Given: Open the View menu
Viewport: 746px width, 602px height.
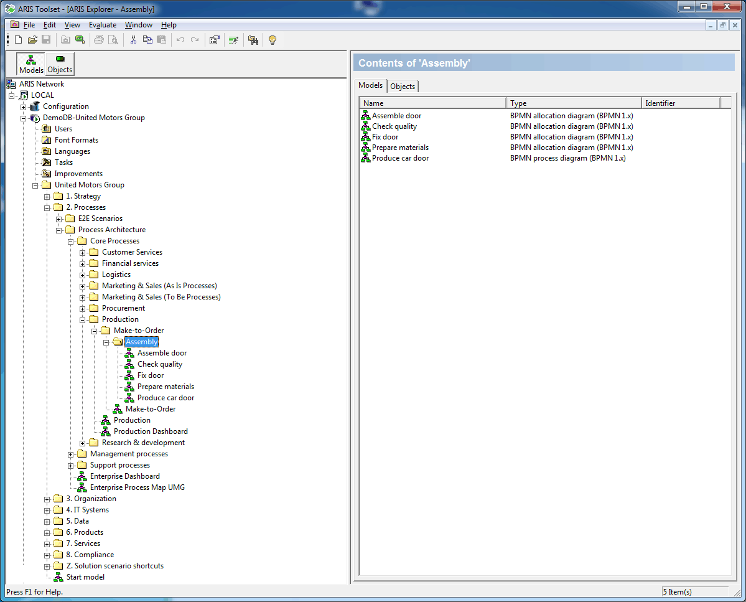Looking at the screenshot, I should point(72,25).
